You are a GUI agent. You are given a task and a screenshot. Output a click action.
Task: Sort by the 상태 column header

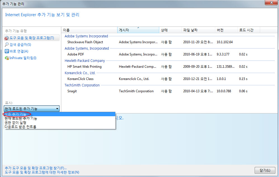click(170, 30)
